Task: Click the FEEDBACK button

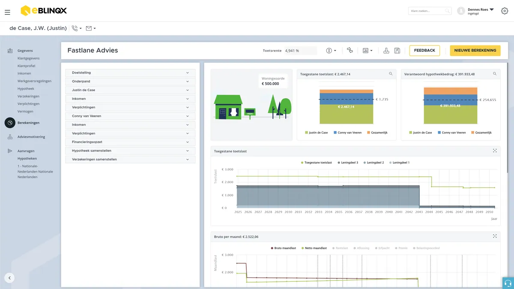Action: click(424, 51)
